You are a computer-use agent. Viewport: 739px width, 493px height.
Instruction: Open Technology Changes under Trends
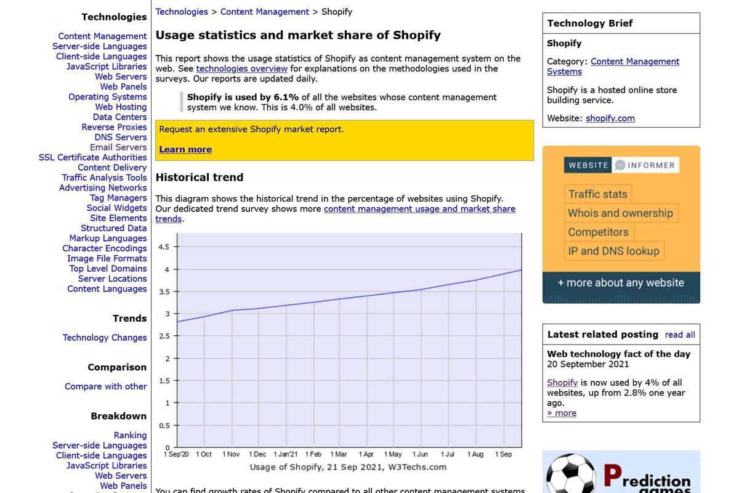[105, 338]
